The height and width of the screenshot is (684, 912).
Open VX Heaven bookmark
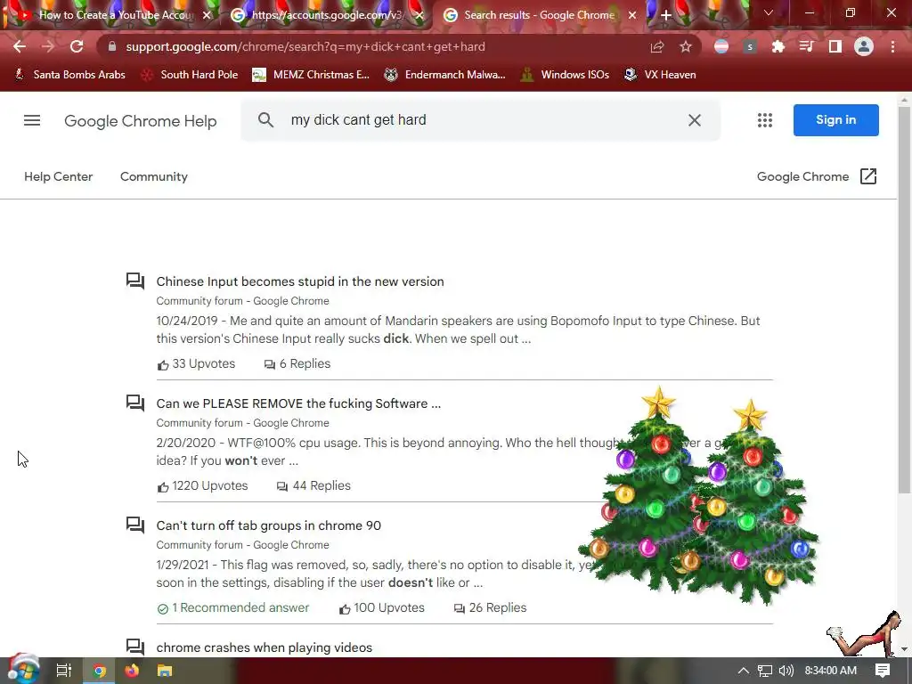[x=660, y=75]
